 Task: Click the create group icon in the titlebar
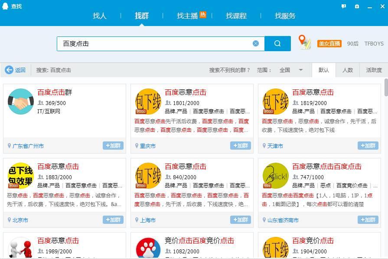(x=357, y=6)
